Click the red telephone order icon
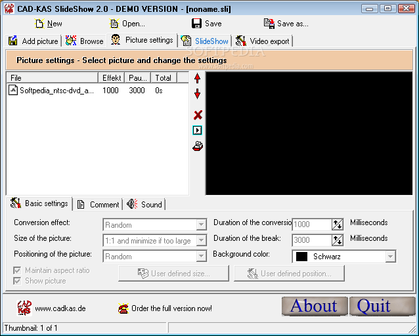This screenshot has height=336, width=419. click(123, 308)
